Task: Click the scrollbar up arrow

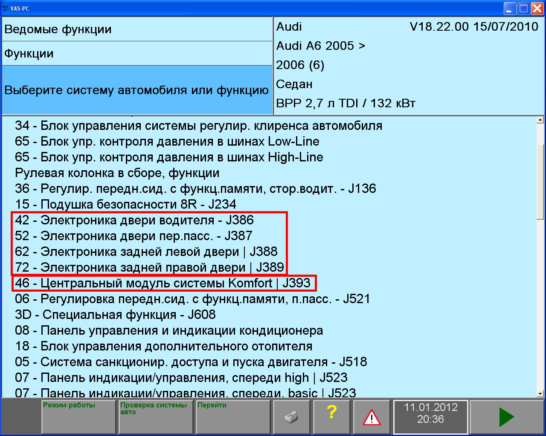Action: pyautogui.click(x=540, y=120)
